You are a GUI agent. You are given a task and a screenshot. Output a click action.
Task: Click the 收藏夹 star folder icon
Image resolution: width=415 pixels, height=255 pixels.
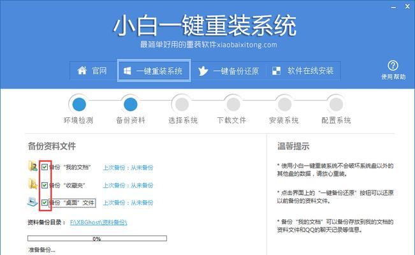[x=33, y=184]
